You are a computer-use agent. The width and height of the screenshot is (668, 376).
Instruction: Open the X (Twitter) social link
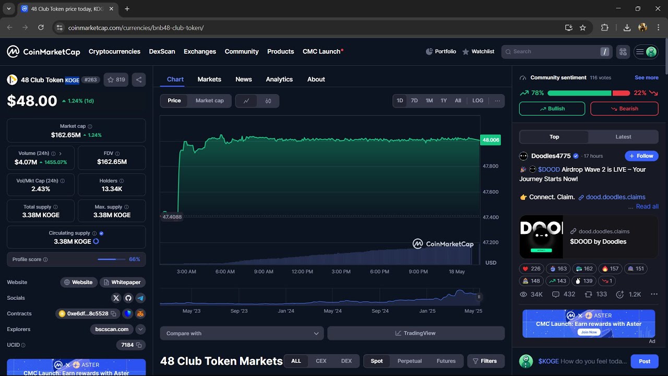coord(116,298)
